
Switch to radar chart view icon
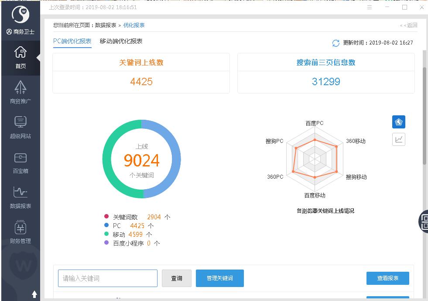[x=398, y=122]
